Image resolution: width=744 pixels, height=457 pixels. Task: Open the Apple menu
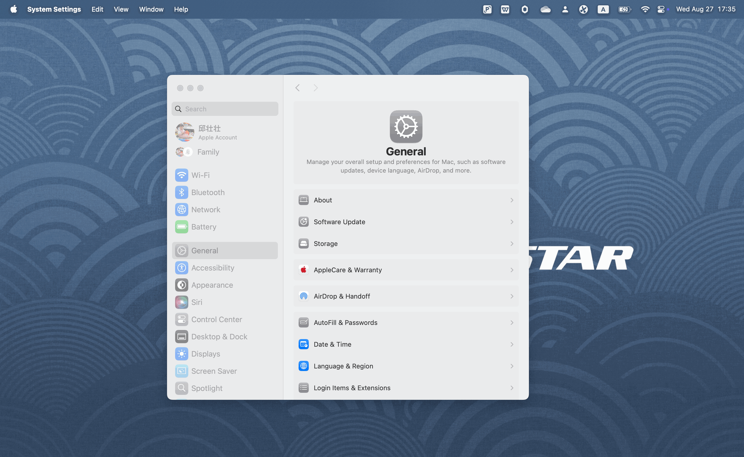[x=14, y=9]
